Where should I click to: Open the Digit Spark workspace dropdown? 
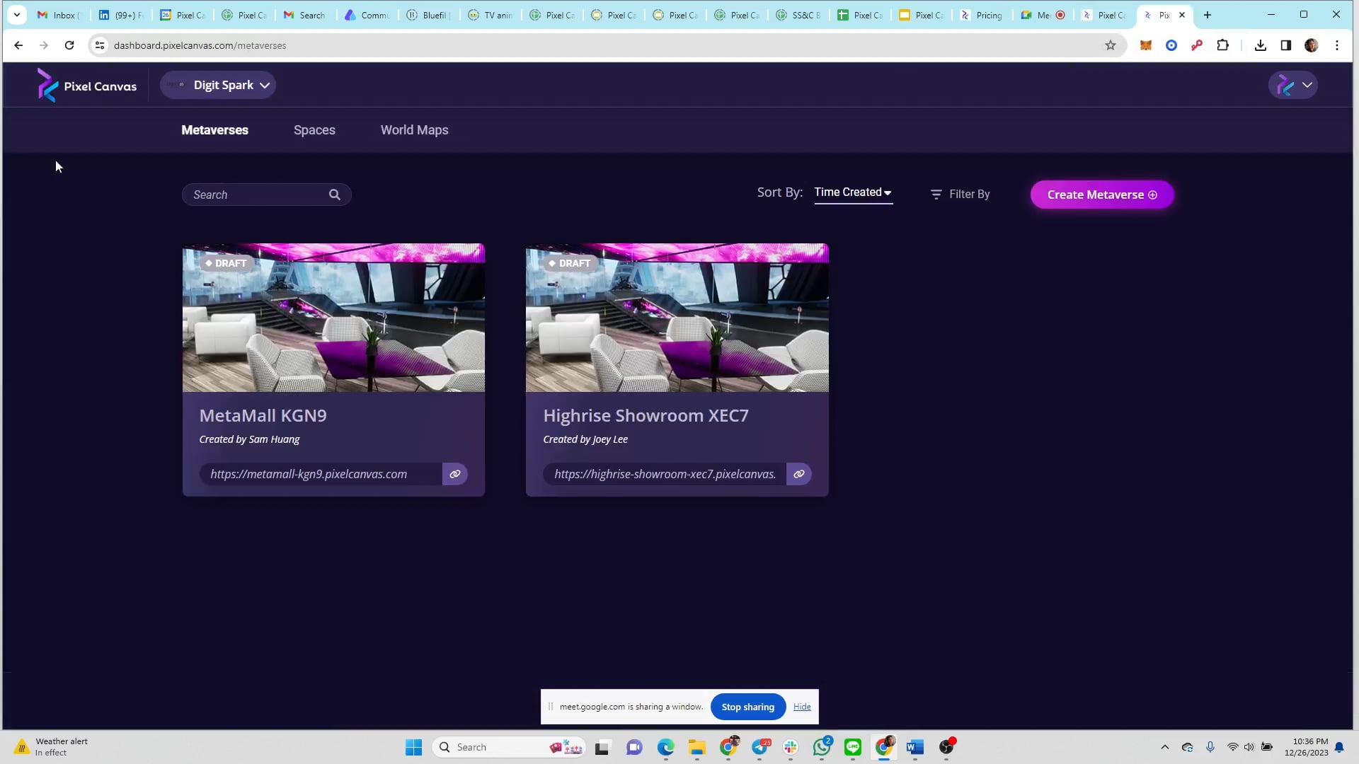point(218,85)
